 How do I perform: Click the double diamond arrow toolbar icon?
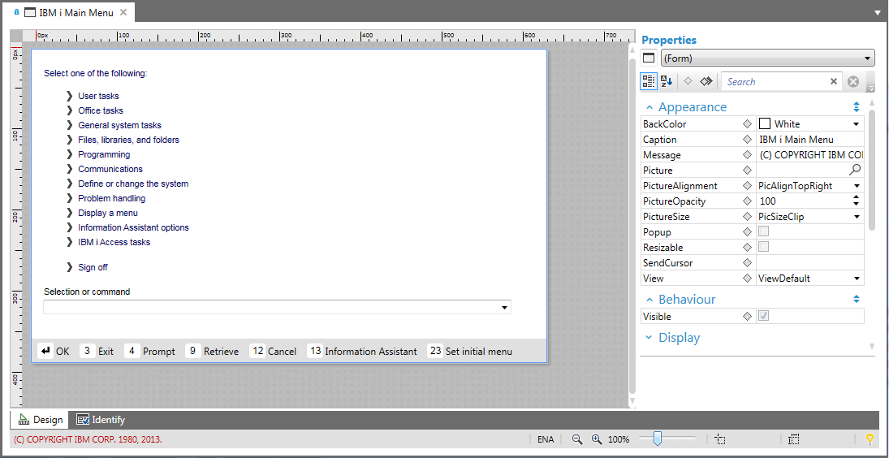706,82
